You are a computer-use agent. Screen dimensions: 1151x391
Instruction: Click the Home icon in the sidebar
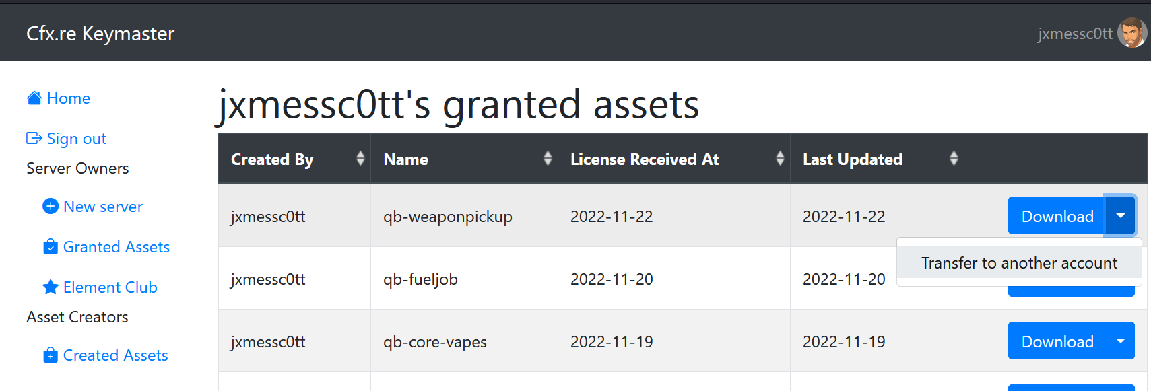[34, 98]
